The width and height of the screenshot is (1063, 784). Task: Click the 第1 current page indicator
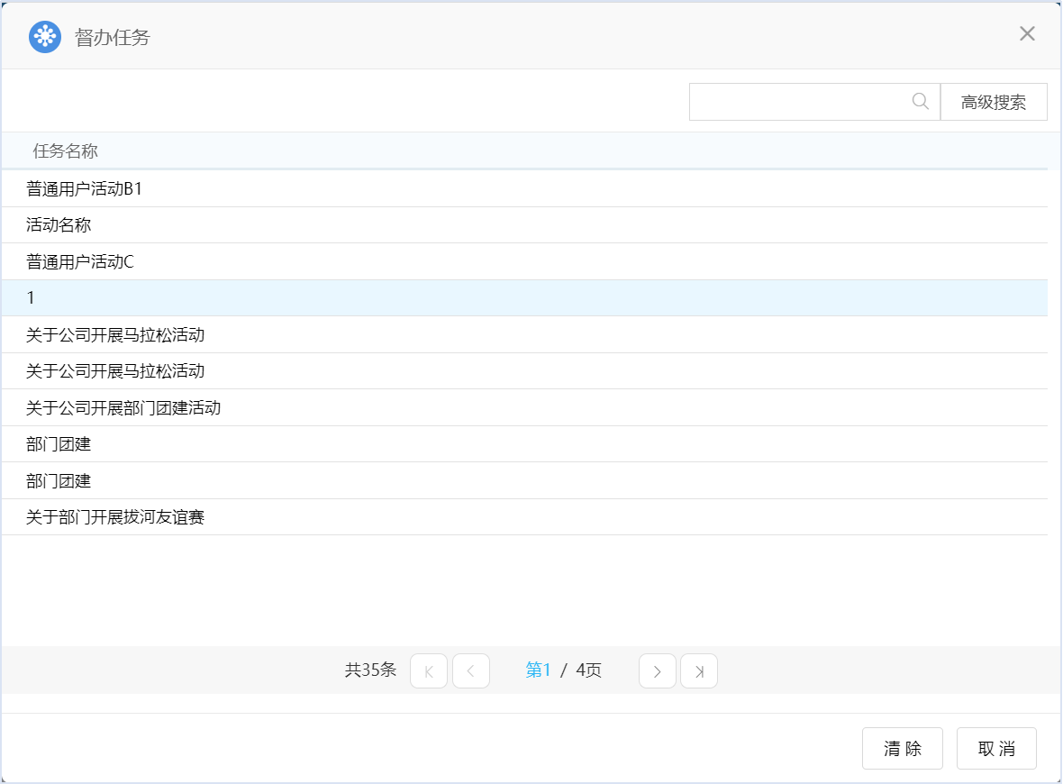pyautogui.click(x=538, y=670)
